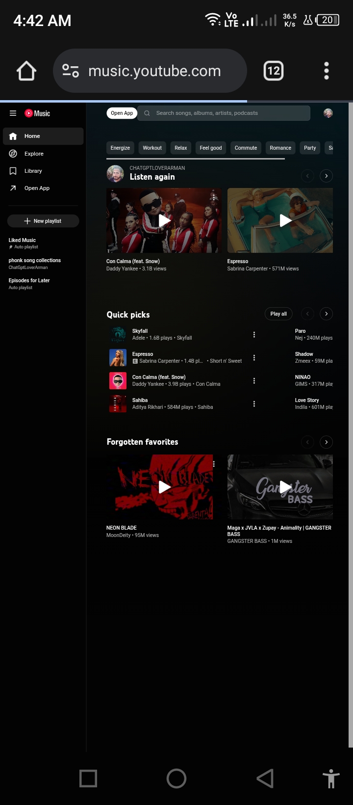Tap the music.youtube.com address bar
Image resolution: width=353 pixels, height=805 pixels.
pos(150,71)
